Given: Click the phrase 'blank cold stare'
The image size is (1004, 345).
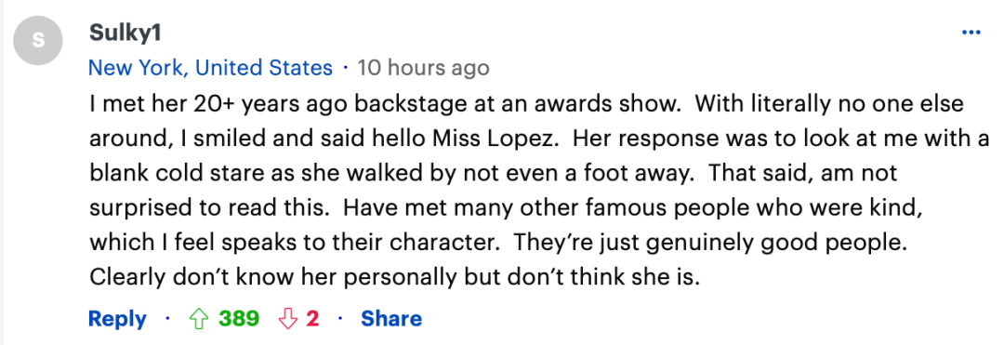Looking at the screenshot, I should pos(170,173).
